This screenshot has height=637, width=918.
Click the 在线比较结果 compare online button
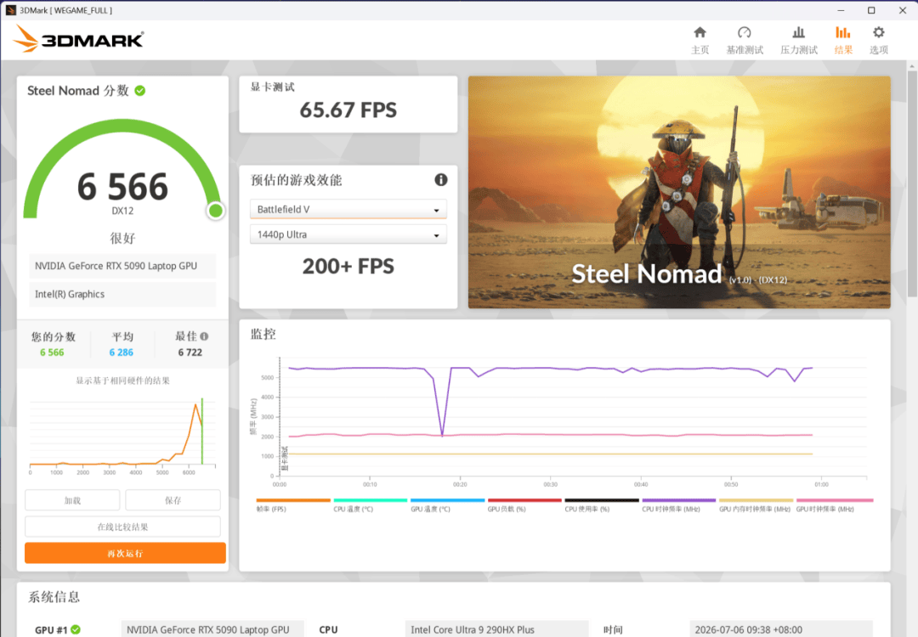click(x=122, y=527)
